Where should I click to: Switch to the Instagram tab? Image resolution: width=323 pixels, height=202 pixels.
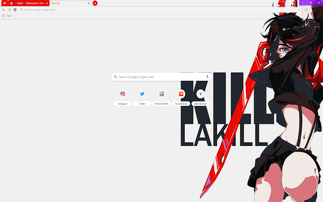click(29, 3)
